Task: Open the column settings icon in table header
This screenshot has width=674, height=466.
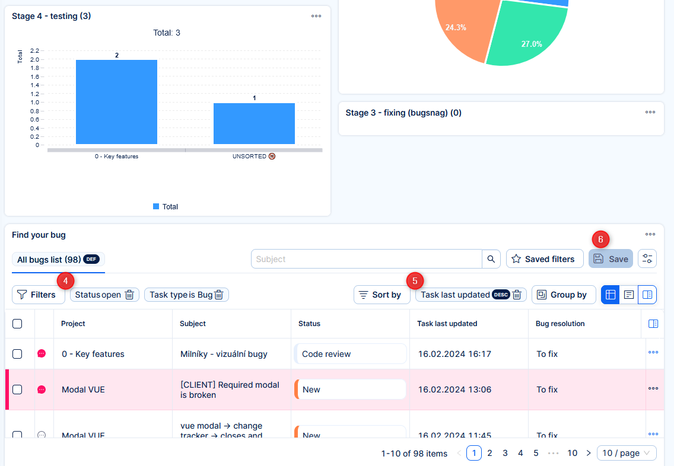Action: coord(653,324)
